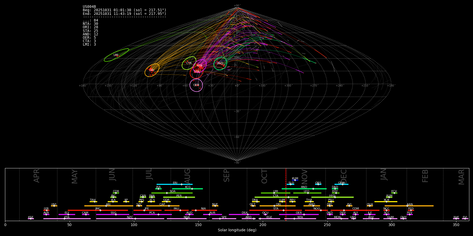
Task: Click the 'NTA: 30' count in legend
Action: (x=90, y=24)
